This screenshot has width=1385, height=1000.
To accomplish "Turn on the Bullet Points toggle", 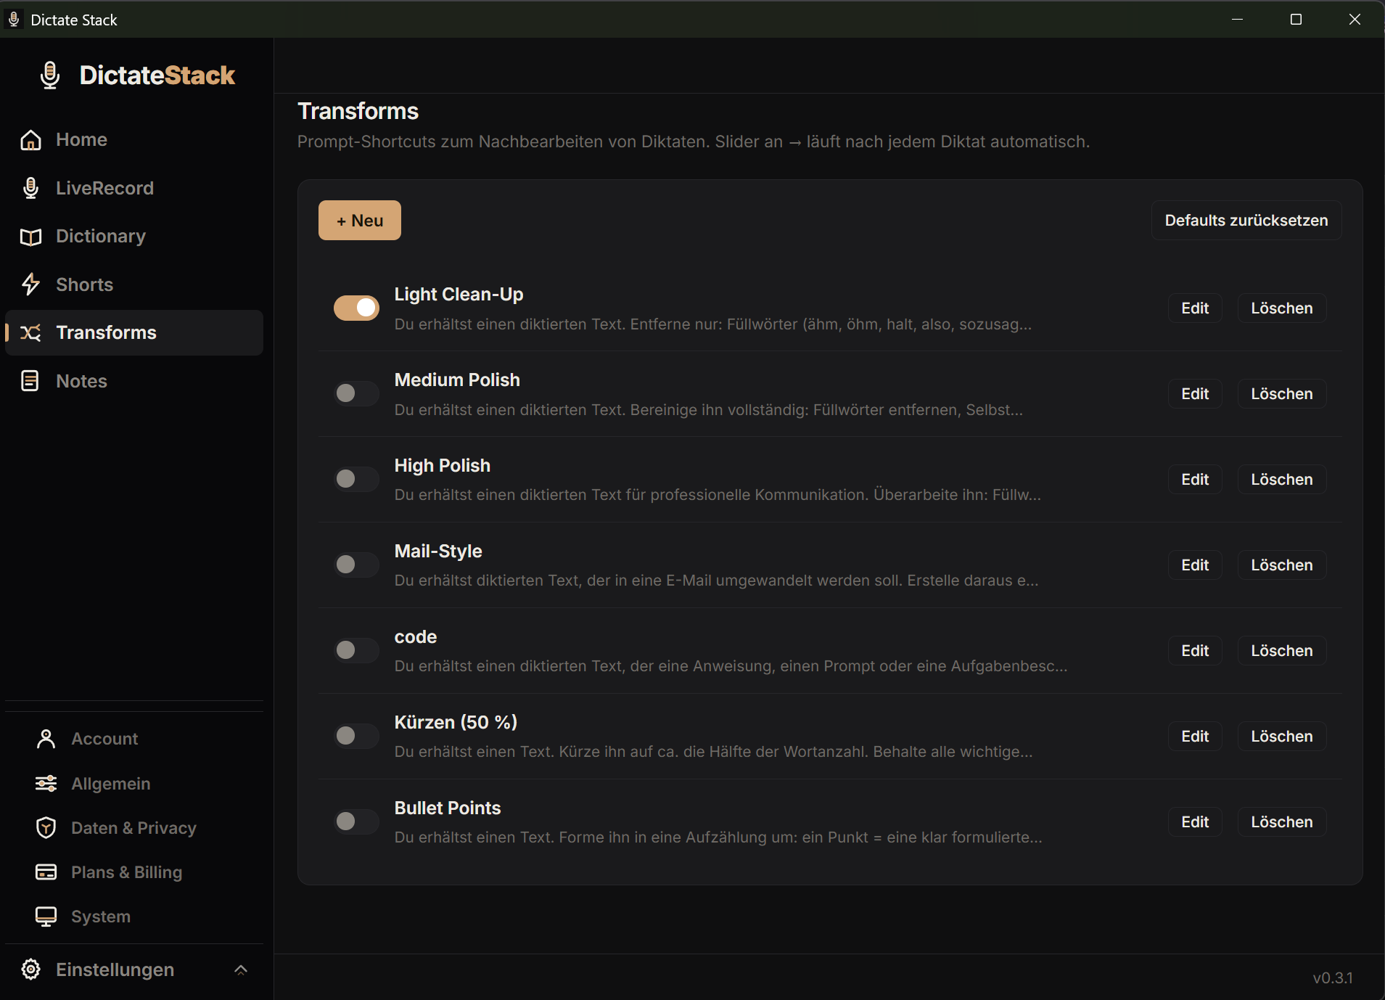I will point(356,821).
